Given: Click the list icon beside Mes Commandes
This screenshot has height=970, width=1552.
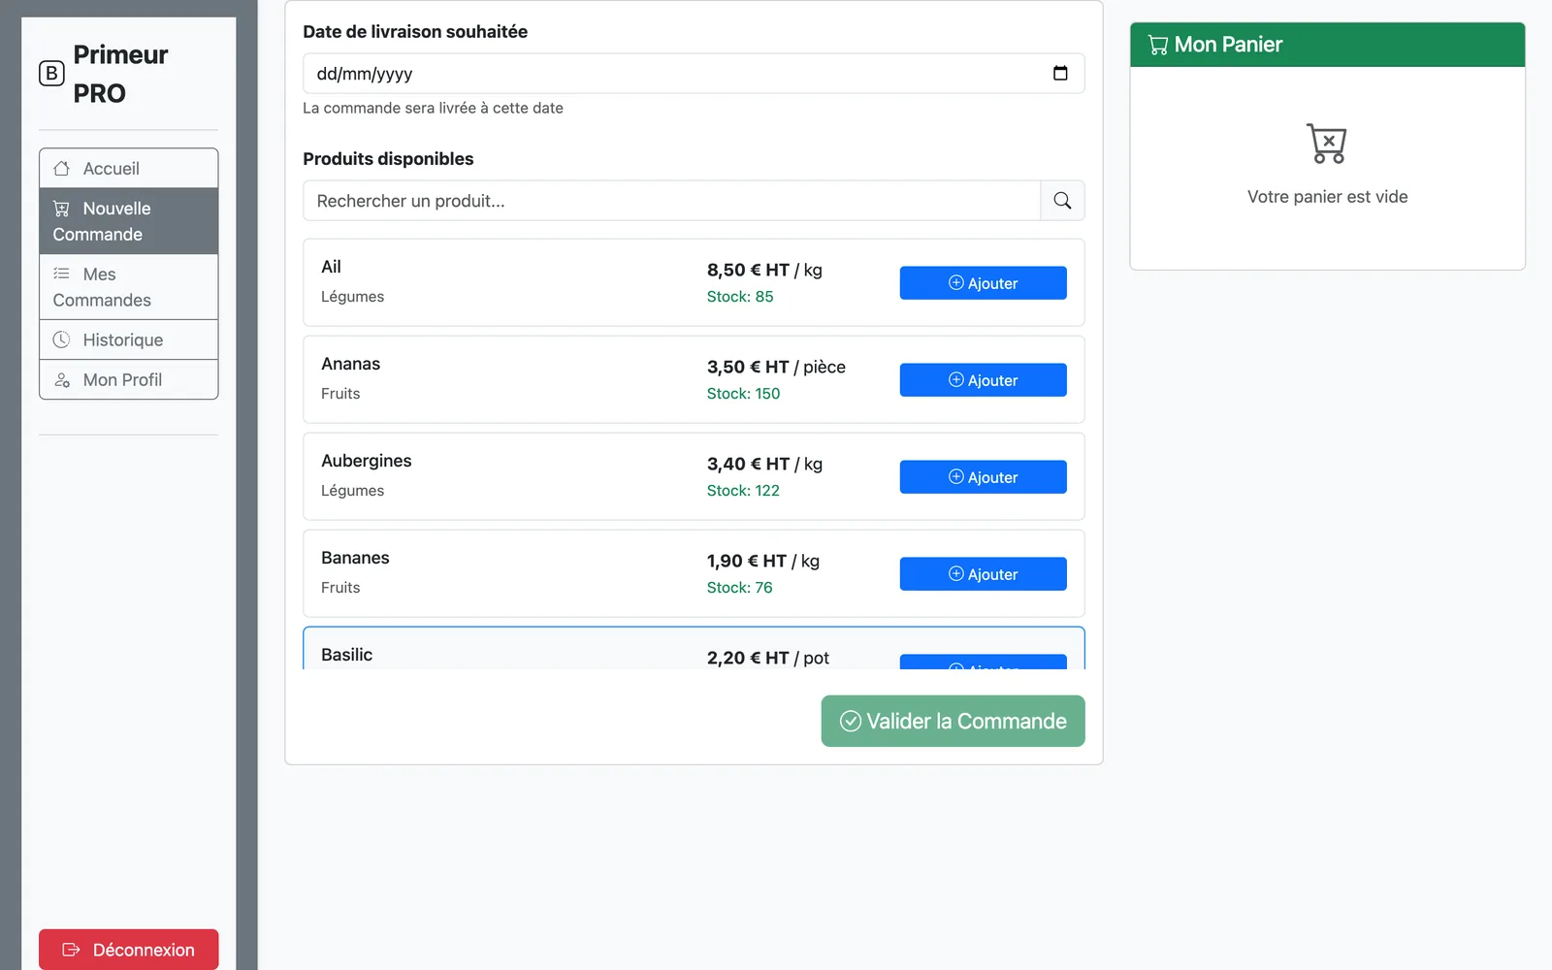Looking at the screenshot, I should 61,274.
